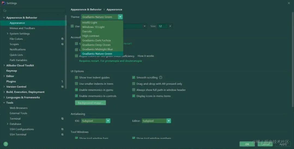Expand the Version Control node
Screen dimensions: 294x149
pos(4,87)
